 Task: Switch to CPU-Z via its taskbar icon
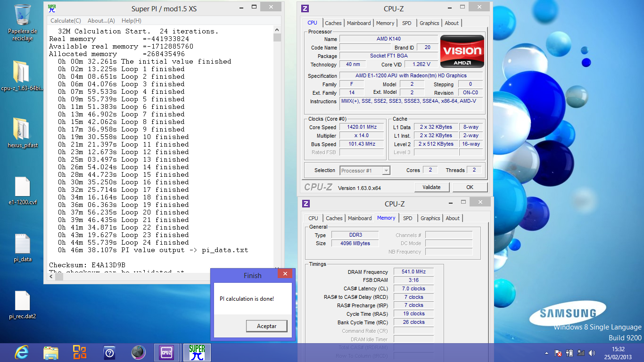166,353
